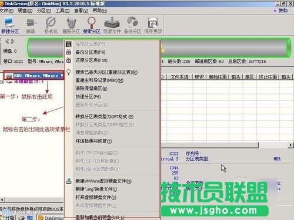Click the 恢复文件 toolbar icon

[112, 25]
